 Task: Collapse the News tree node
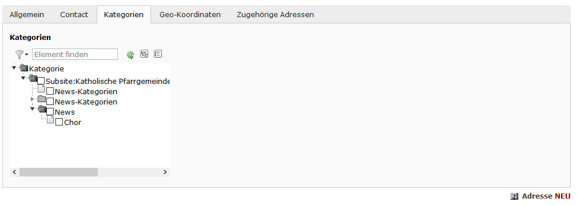click(32, 108)
